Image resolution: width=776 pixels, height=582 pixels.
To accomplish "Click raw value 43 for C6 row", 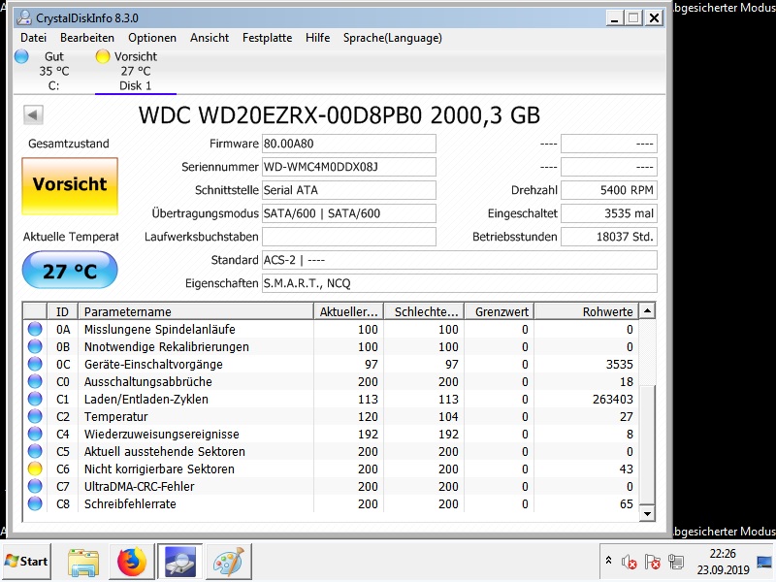I will pyautogui.click(x=626, y=469).
